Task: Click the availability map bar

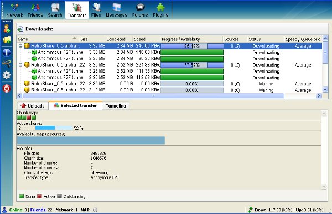Action: pos(91,140)
